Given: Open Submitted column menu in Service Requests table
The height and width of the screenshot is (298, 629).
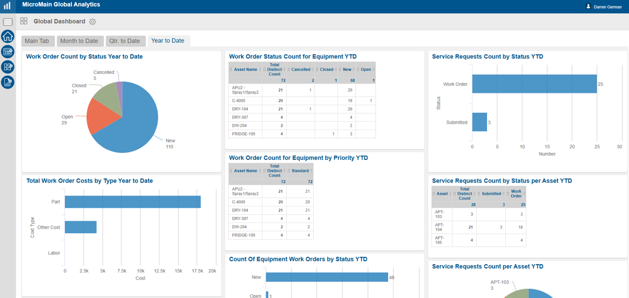Looking at the screenshot, I should click(503, 194).
